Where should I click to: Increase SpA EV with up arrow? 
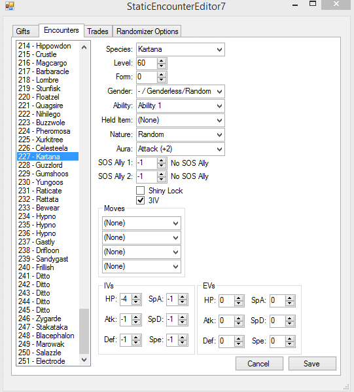click(x=290, y=298)
